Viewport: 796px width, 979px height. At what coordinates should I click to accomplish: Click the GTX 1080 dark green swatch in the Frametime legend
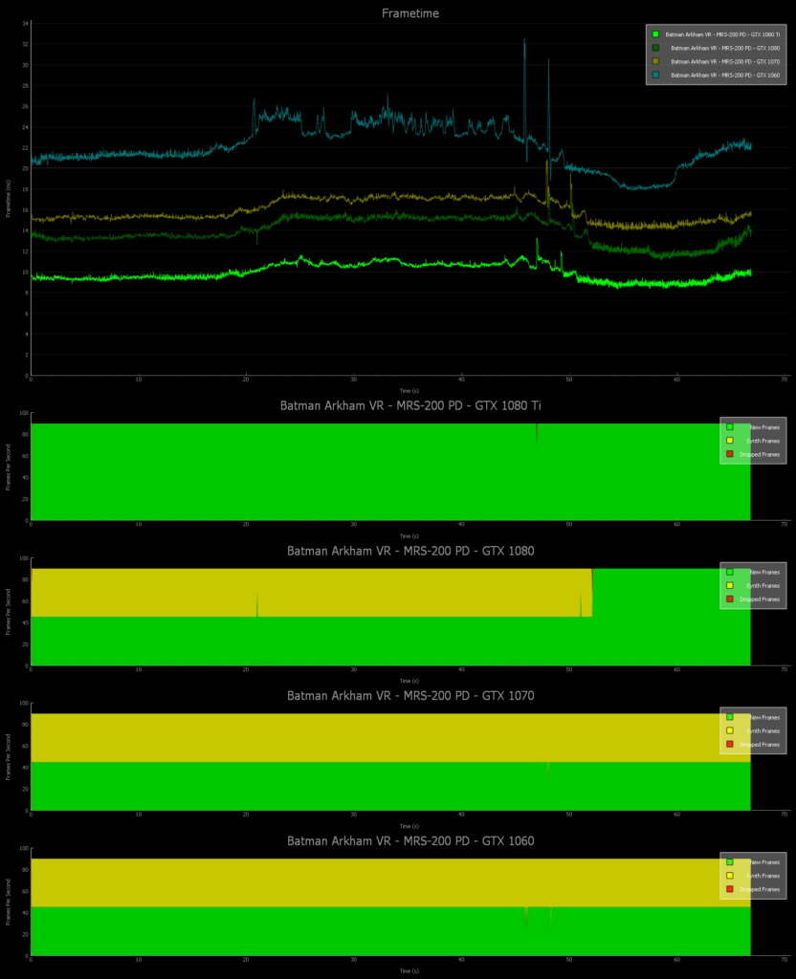[x=655, y=48]
